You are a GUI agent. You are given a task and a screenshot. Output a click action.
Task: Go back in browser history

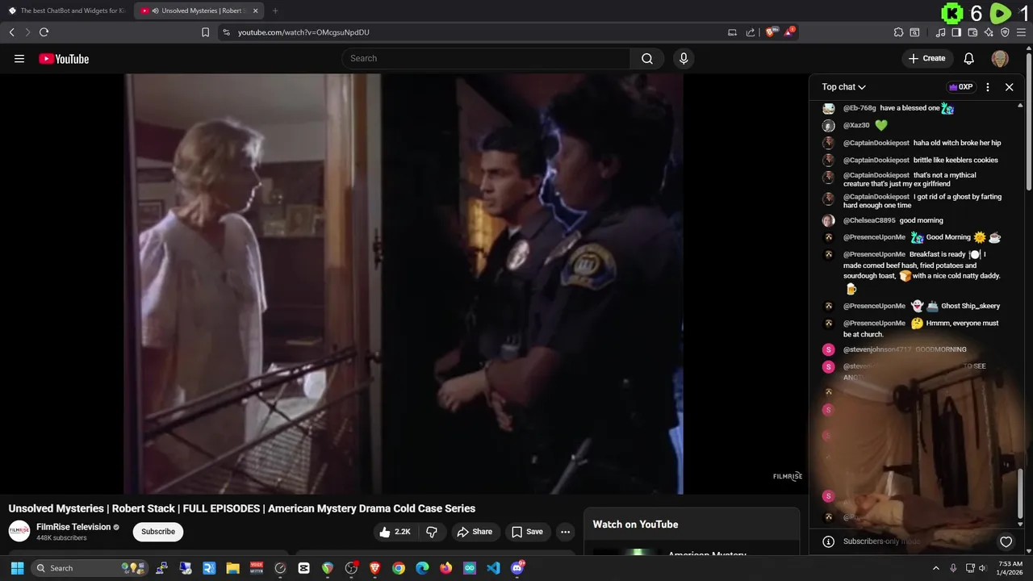11,32
